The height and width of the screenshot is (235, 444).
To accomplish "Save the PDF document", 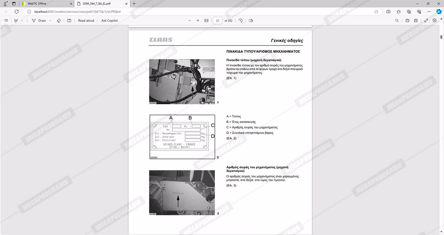I will 416,20.
